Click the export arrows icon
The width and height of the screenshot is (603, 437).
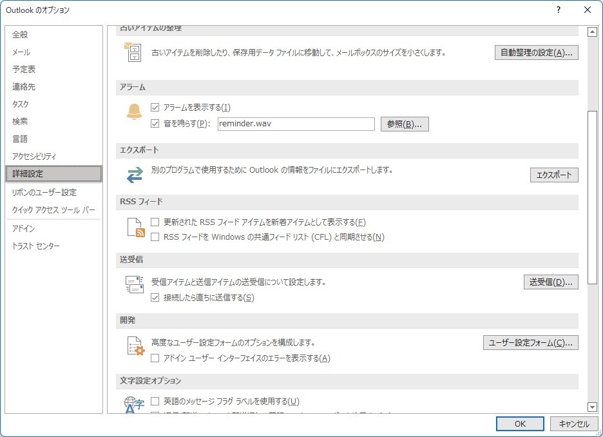[x=135, y=175]
